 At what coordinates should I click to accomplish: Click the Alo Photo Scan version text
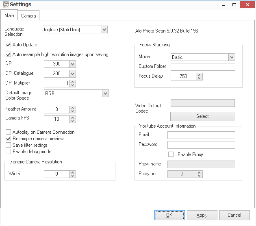[x=167, y=31]
